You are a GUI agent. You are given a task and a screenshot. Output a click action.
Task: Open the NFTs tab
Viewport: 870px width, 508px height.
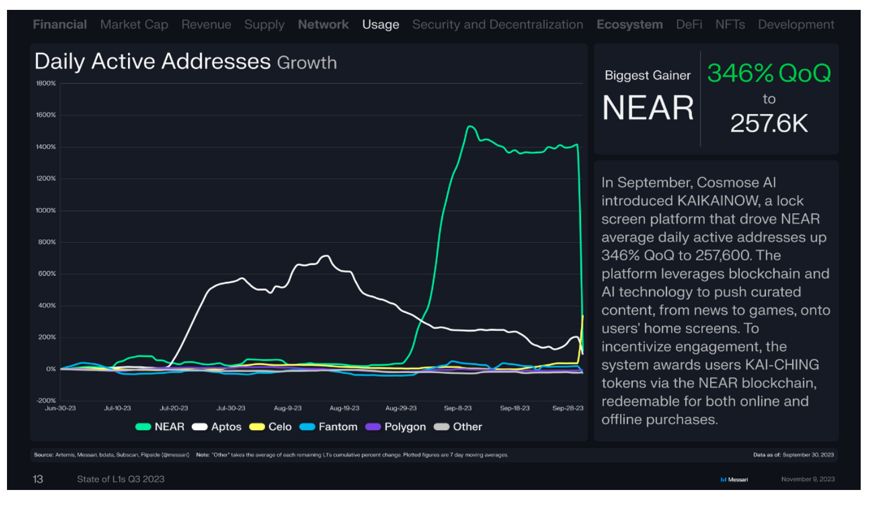click(x=730, y=24)
